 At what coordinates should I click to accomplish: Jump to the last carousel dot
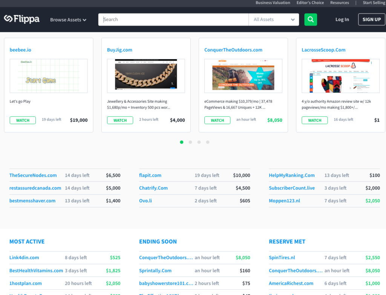tap(208, 142)
